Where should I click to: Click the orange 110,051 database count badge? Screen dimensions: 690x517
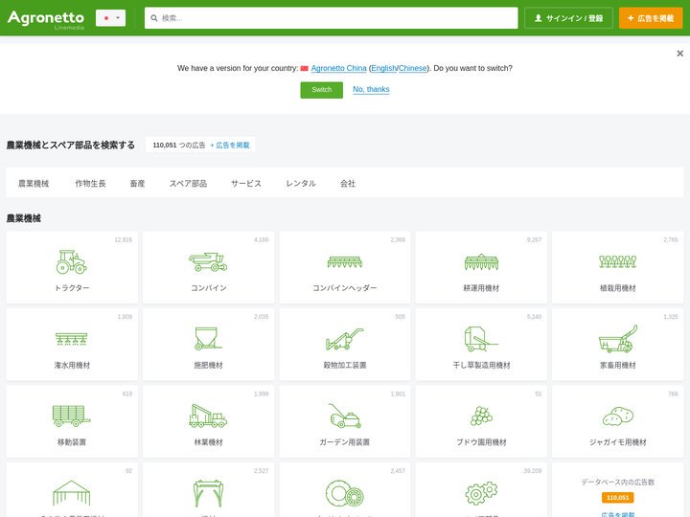pyautogui.click(x=617, y=497)
